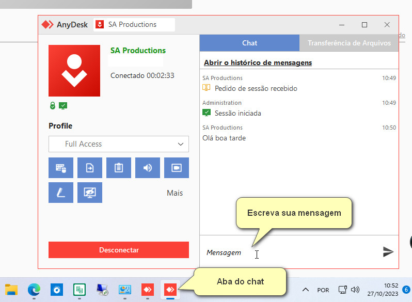Toggle audio transmission permission
Image resolution: width=412 pixels, height=302 pixels.
tap(148, 168)
